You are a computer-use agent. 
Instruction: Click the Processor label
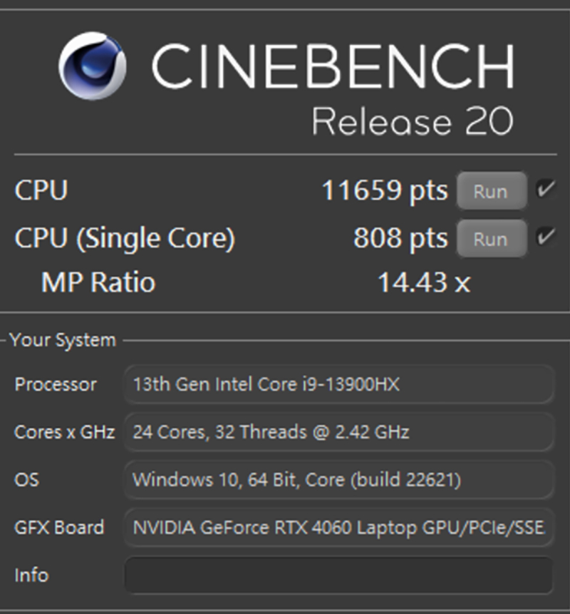pos(56,384)
